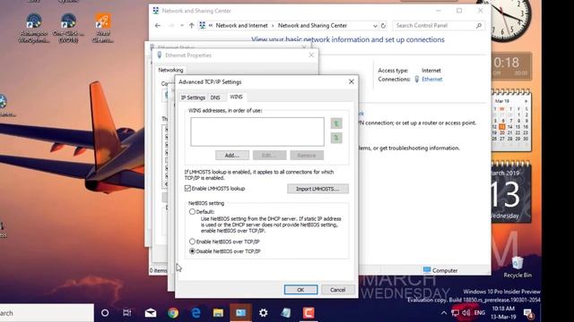Go up one level in Control Panel
This screenshot has width=574, height=322.
191,26
